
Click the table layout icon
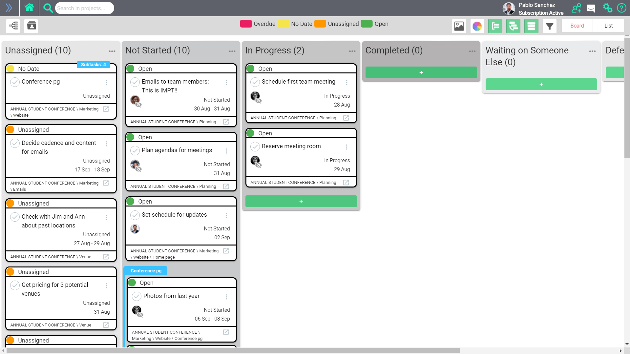[x=531, y=26]
